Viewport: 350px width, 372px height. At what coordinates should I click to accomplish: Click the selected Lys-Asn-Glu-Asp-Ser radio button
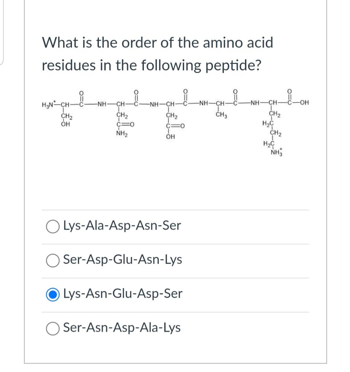pyautogui.click(x=53, y=294)
